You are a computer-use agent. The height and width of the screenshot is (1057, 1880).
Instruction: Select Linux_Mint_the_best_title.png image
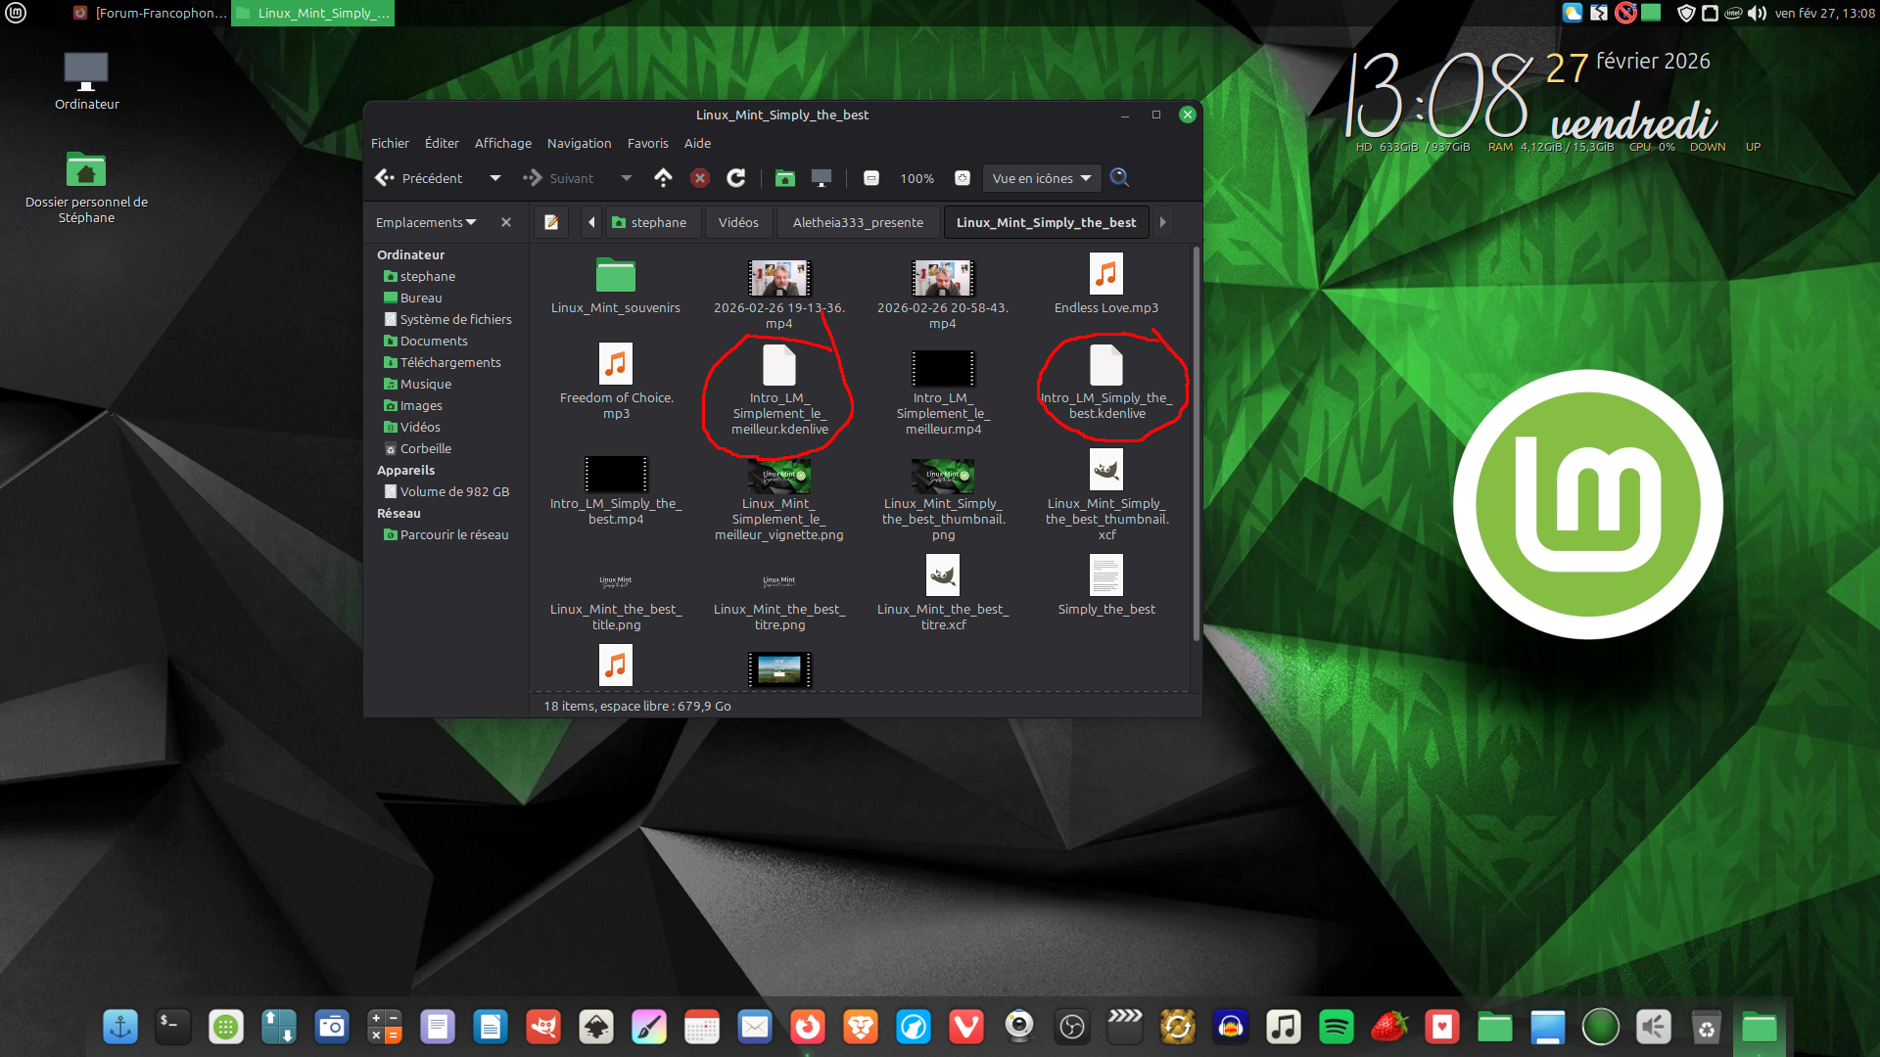[616, 601]
